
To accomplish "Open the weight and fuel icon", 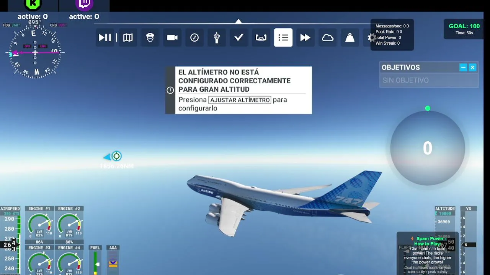I will point(350,37).
